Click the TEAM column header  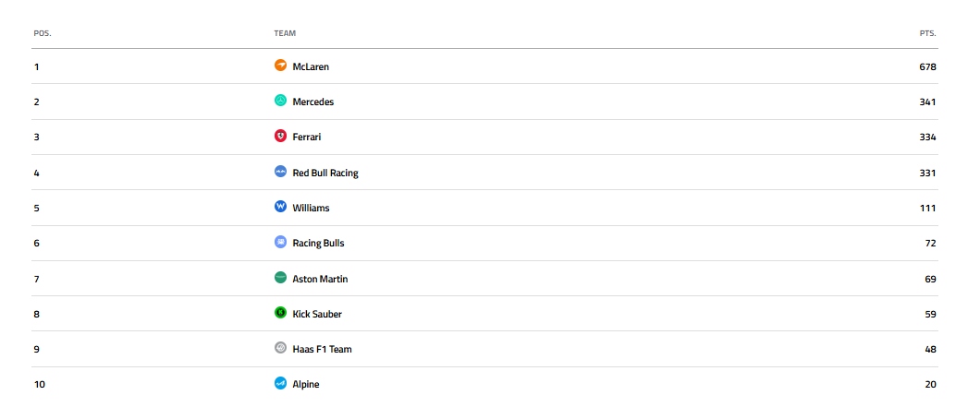(x=285, y=33)
